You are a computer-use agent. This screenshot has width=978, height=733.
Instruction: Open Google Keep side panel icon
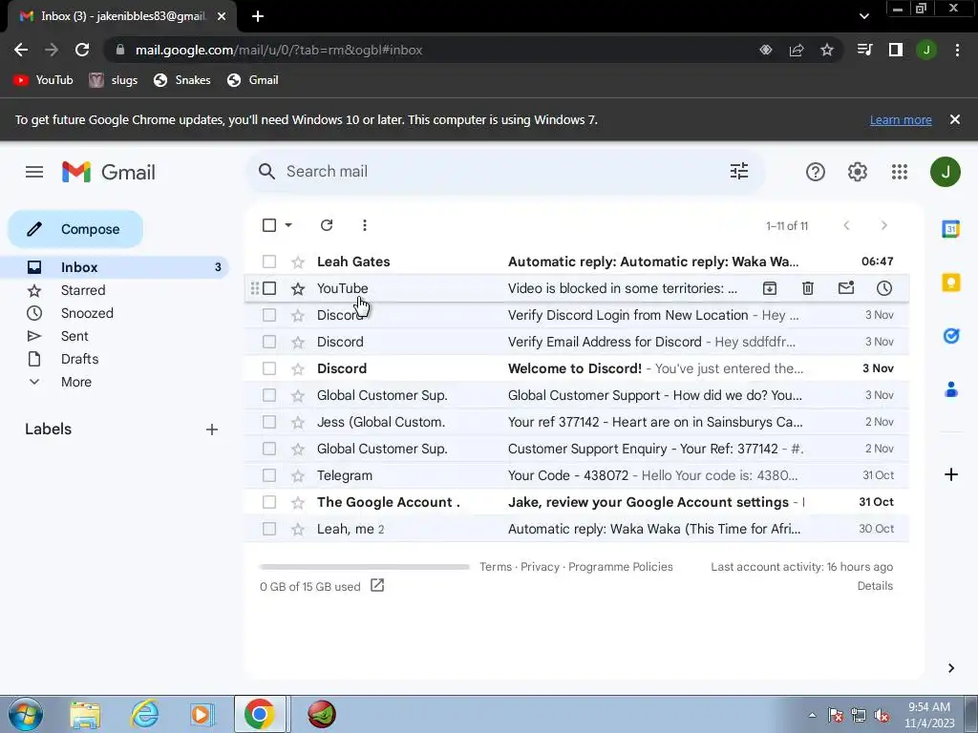[951, 283]
